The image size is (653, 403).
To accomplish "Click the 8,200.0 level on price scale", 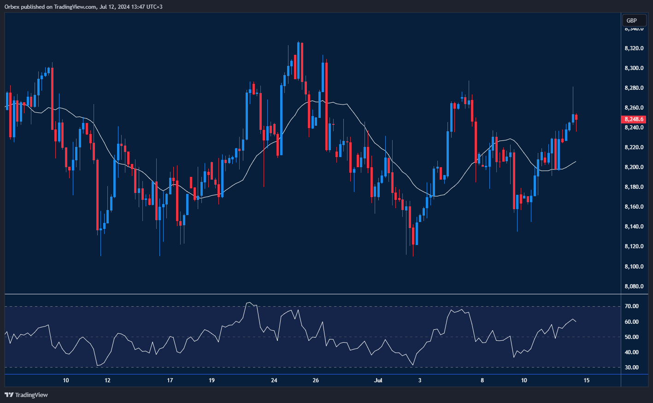I will [634, 167].
